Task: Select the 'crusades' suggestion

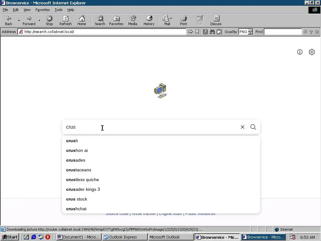Action: (161, 160)
